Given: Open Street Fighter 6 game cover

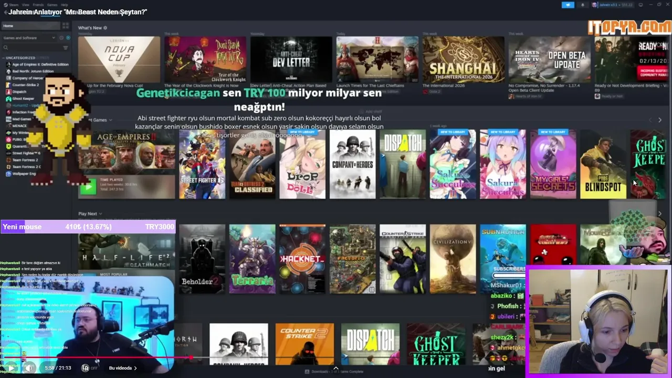Looking at the screenshot, I should tap(202, 164).
